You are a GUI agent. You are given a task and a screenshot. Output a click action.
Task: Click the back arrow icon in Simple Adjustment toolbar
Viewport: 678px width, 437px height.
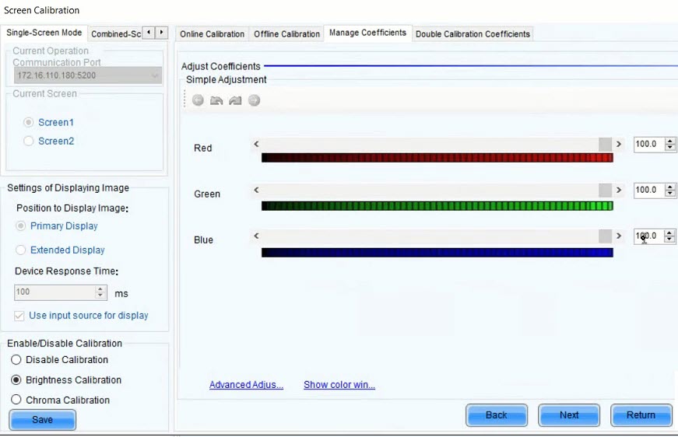(x=198, y=100)
